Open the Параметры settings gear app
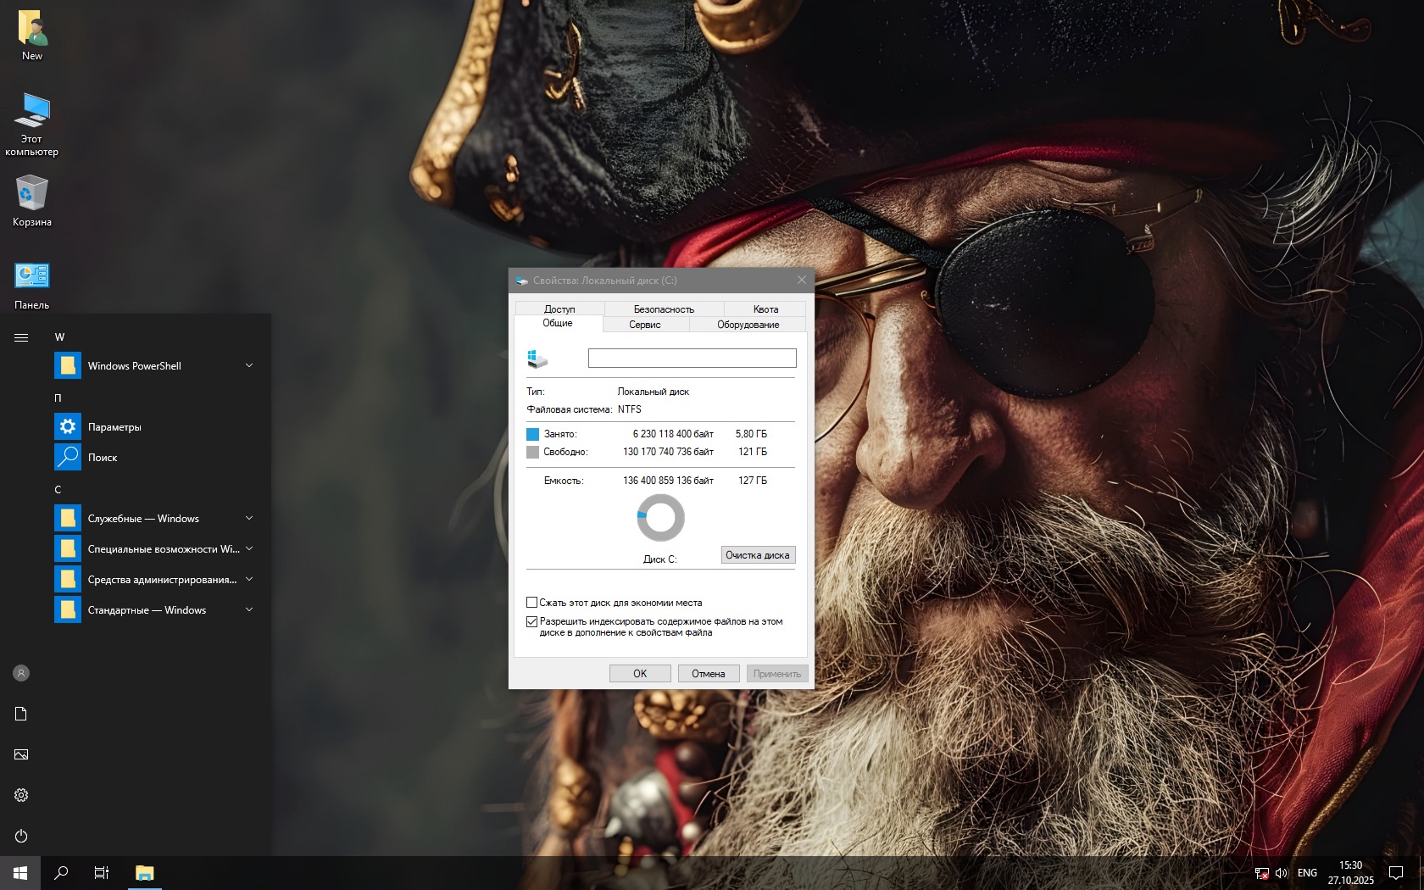The width and height of the screenshot is (1424, 890). pyautogui.click(x=114, y=427)
